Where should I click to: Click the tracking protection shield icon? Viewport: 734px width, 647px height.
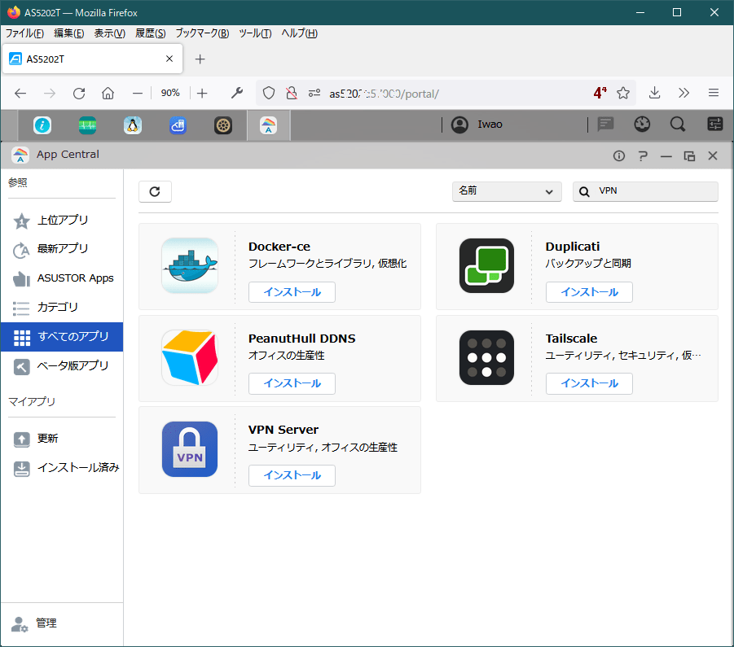pyautogui.click(x=269, y=94)
